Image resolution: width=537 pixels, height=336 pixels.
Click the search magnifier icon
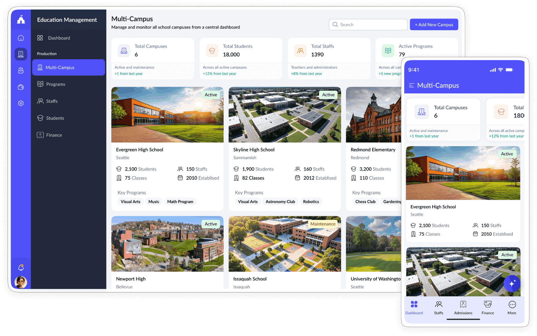335,24
